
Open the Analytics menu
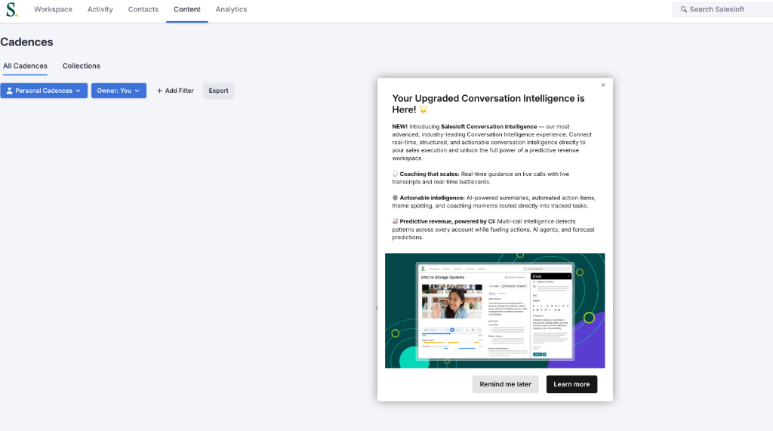(231, 9)
